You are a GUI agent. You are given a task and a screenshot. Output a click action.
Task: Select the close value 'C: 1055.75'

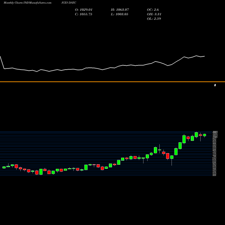84,14
